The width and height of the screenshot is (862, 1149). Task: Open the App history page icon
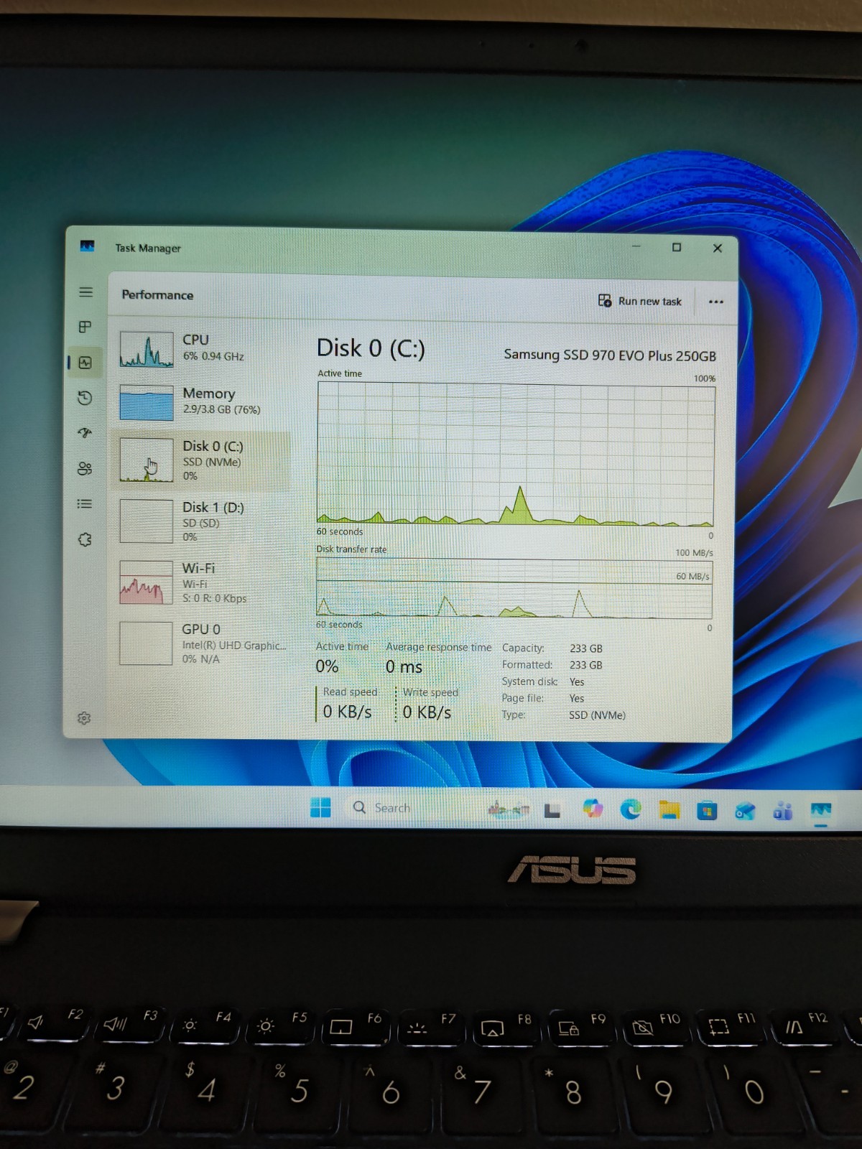(x=85, y=398)
